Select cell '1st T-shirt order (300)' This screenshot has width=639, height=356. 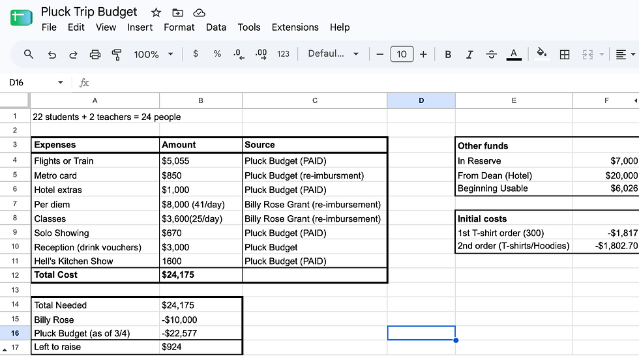[514, 233]
